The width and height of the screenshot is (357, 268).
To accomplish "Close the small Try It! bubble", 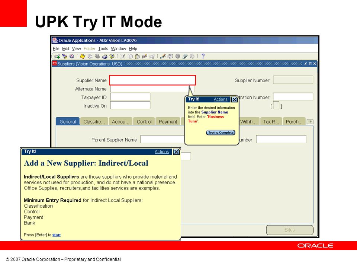I will (234, 99).
